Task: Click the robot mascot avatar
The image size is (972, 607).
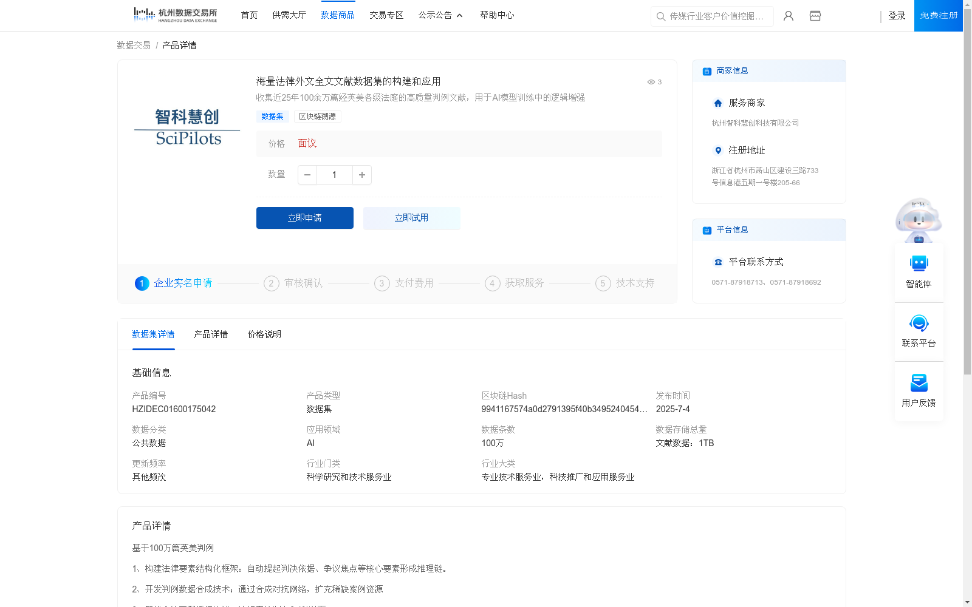Action: (919, 221)
